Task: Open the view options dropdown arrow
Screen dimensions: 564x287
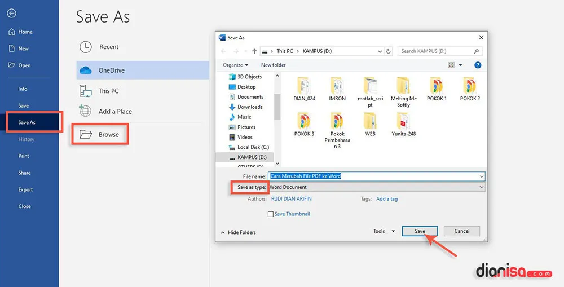Action: (460, 65)
